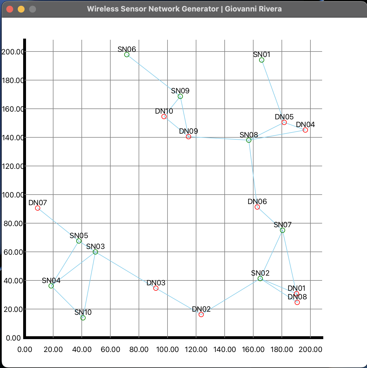The width and height of the screenshot is (367, 368).
Task: Select the SN10 sensor node marker
Action: [83, 318]
